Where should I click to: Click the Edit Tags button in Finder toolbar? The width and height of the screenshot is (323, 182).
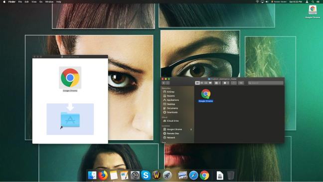click(241, 83)
